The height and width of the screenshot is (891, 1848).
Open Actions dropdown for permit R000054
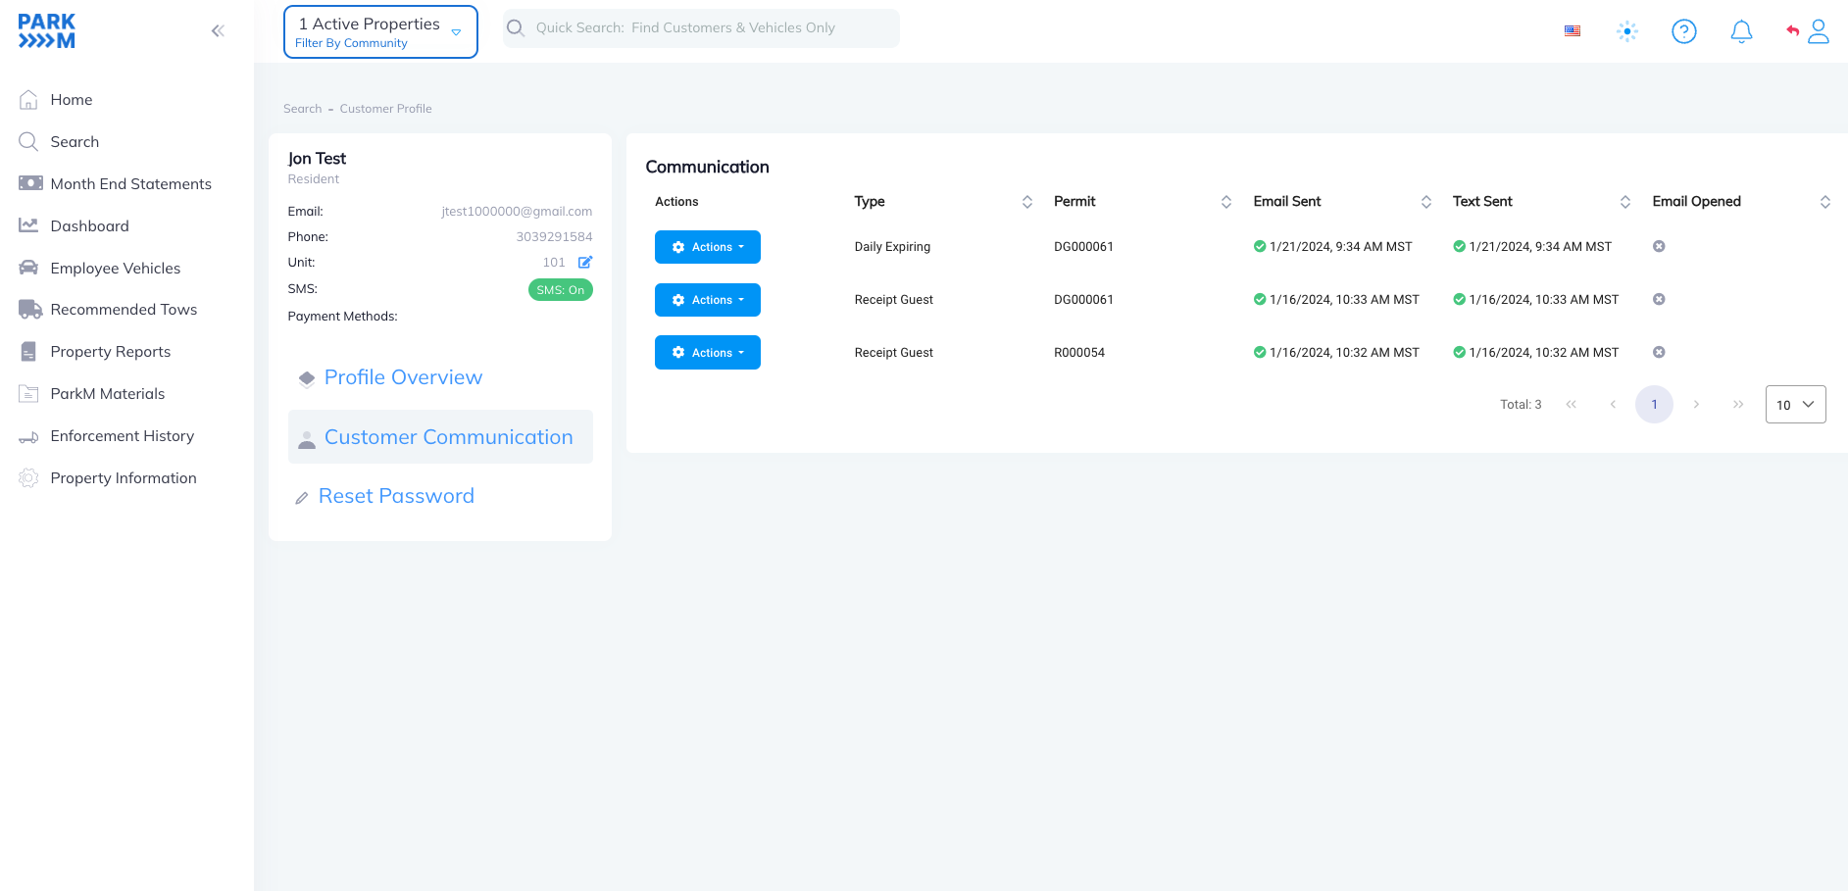click(x=708, y=353)
